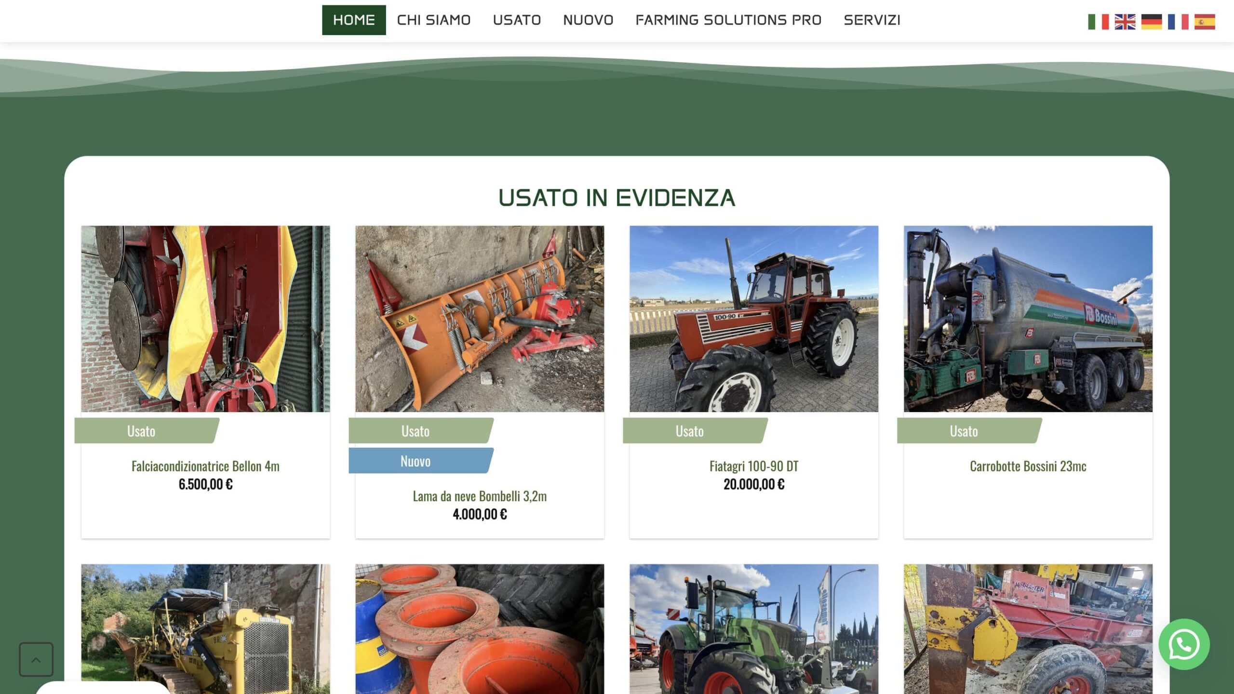Open WhatsApp chat button
Viewport: 1234px width, 694px height.
[x=1183, y=644]
